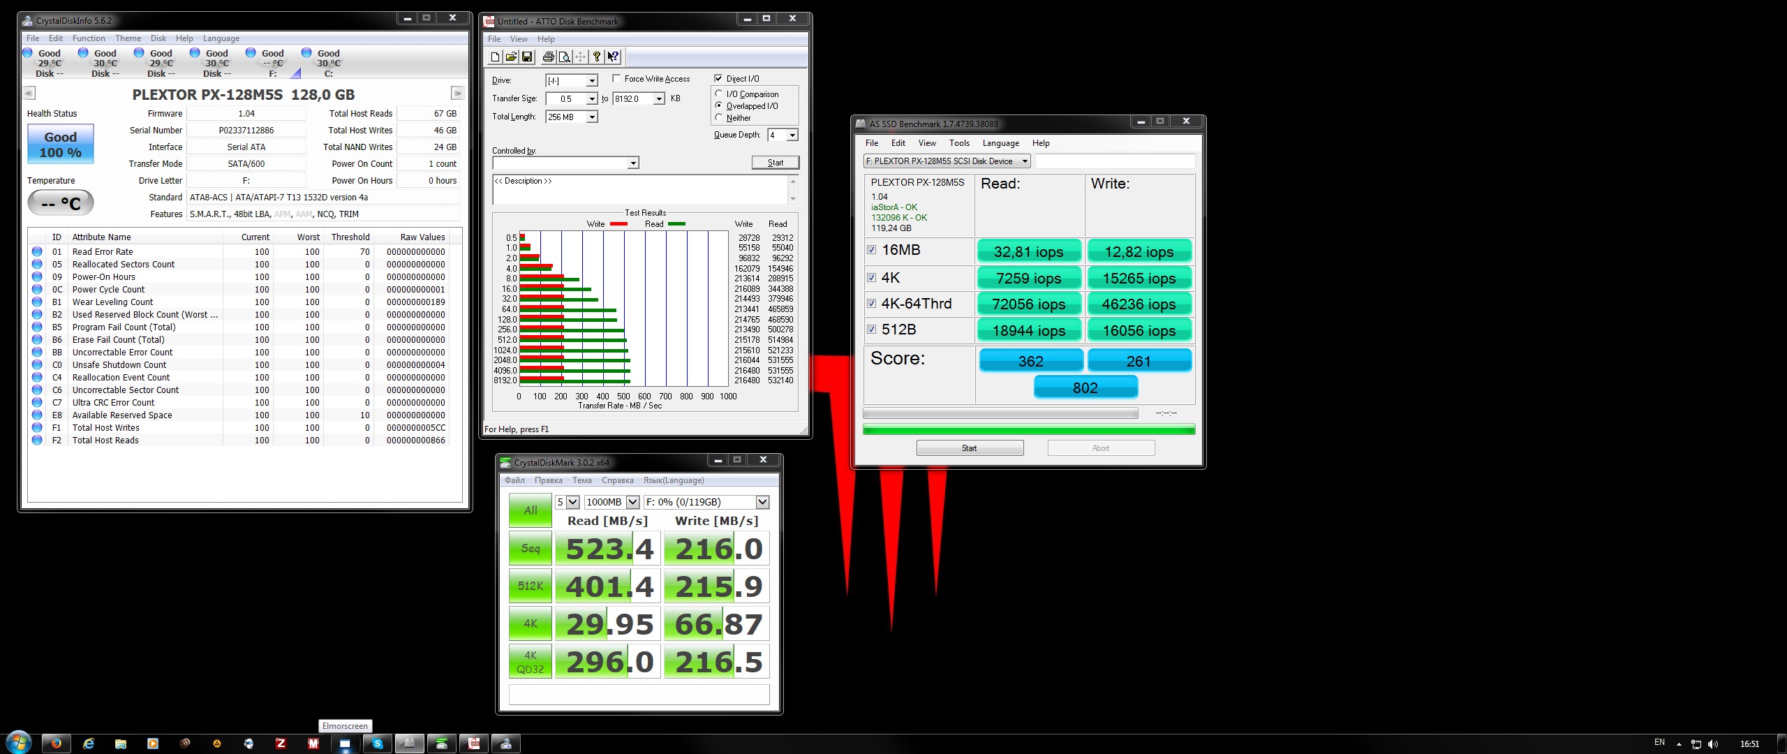Image resolution: width=1787 pixels, height=754 pixels.
Task: Click Start button in ATTO Disk Benchmark
Action: pyautogui.click(x=776, y=163)
